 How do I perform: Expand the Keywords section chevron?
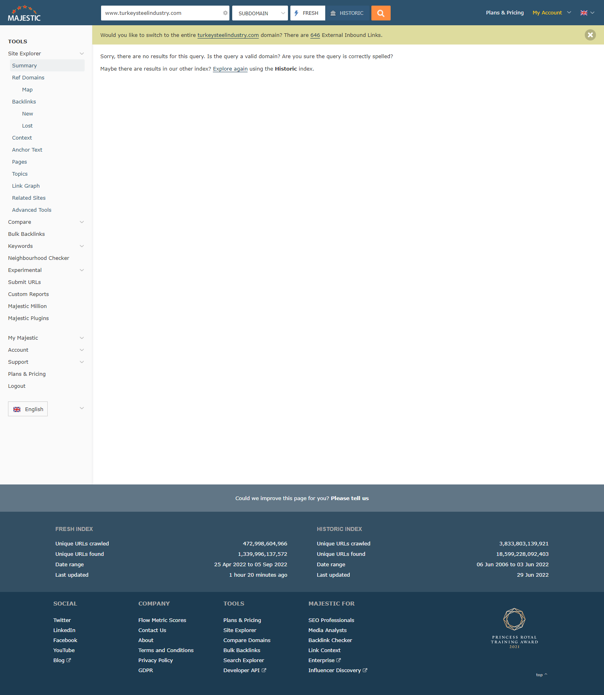82,246
